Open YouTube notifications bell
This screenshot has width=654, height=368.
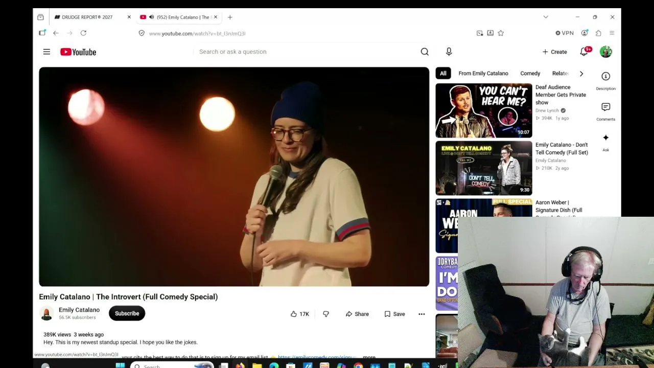tap(584, 52)
